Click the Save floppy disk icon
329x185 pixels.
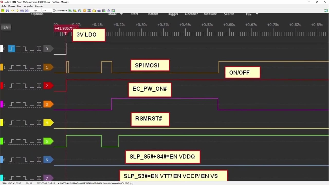7,11
